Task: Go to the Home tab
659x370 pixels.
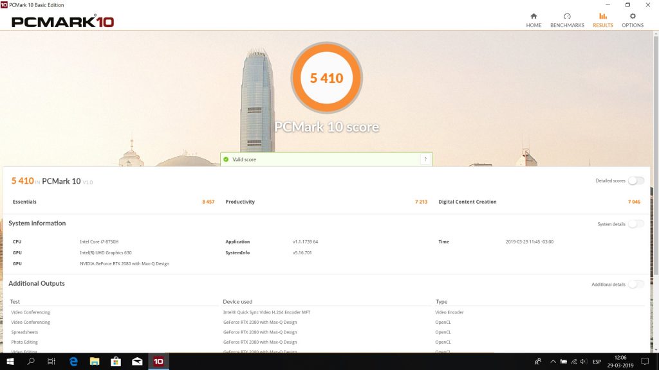Action: (534, 20)
